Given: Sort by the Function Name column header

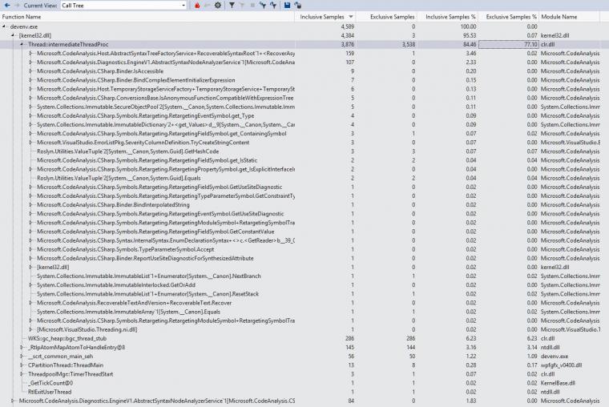Looking at the screenshot, I should (x=147, y=17).
